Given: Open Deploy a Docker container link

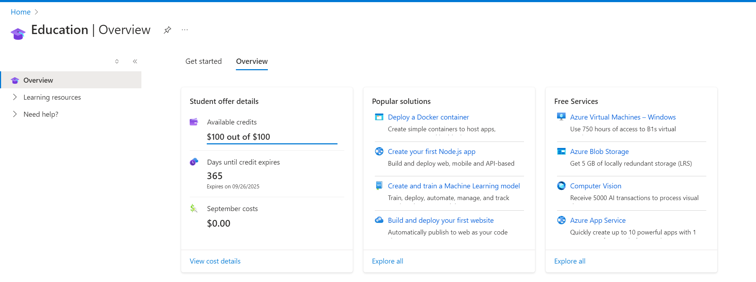Looking at the screenshot, I should [x=428, y=117].
